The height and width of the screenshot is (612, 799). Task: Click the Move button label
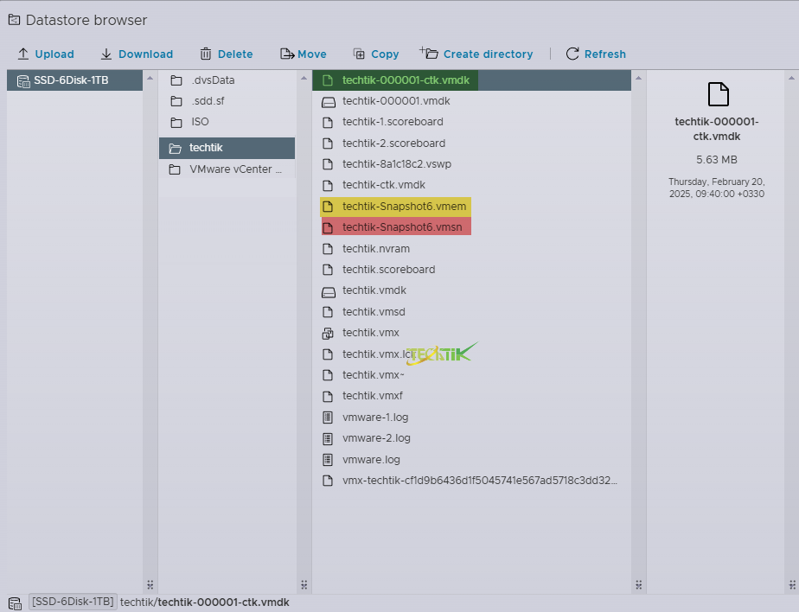pos(312,54)
